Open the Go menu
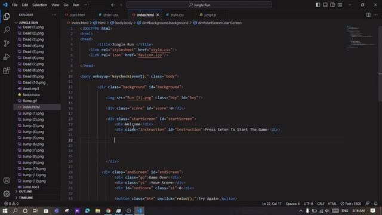Screen dimensions: 382x215 (66, 5)
